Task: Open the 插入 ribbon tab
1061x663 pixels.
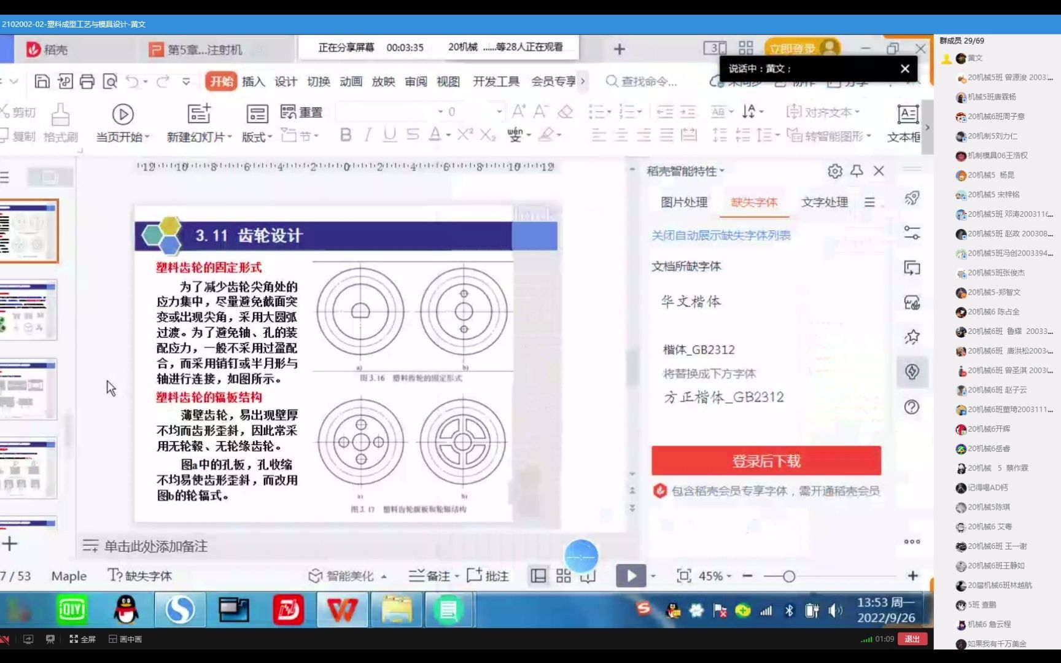Action: pos(253,82)
